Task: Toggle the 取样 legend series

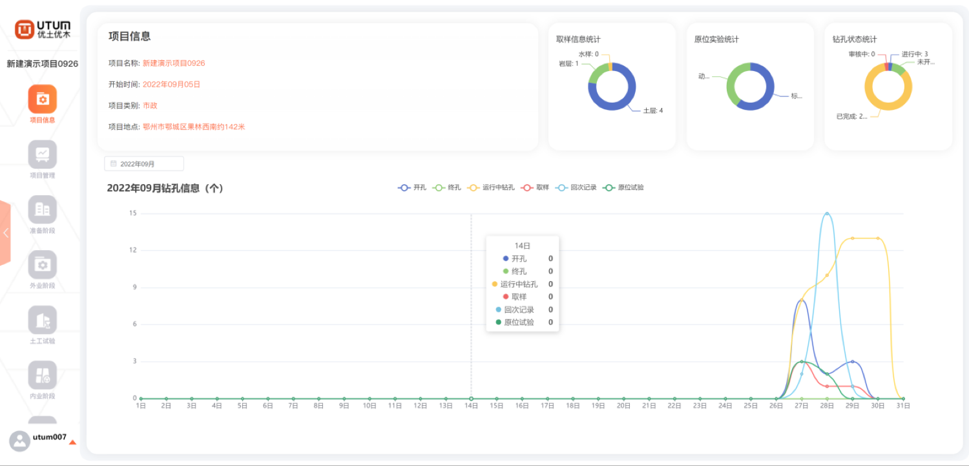Action: point(535,187)
